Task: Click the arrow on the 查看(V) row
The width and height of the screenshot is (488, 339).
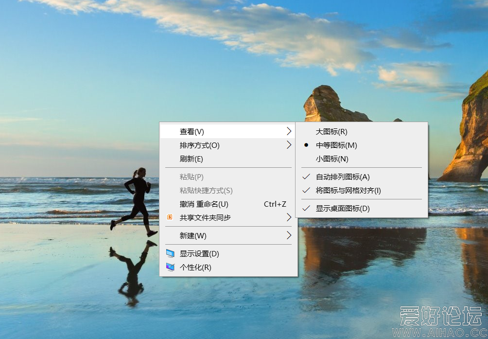Action: click(x=289, y=131)
